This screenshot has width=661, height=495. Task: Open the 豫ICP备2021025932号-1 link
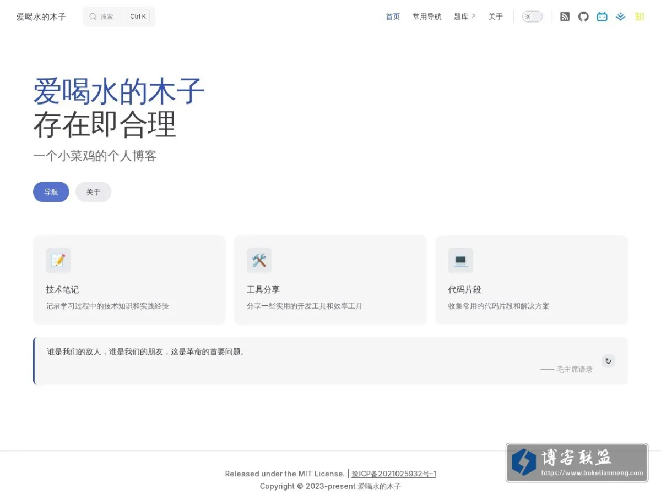click(394, 474)
